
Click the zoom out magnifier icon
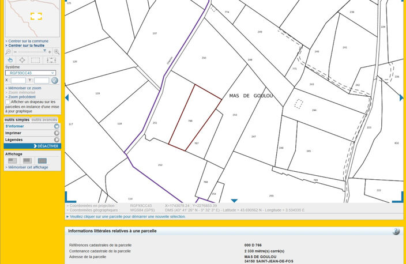pyautogui.click(x=8, y=52)
